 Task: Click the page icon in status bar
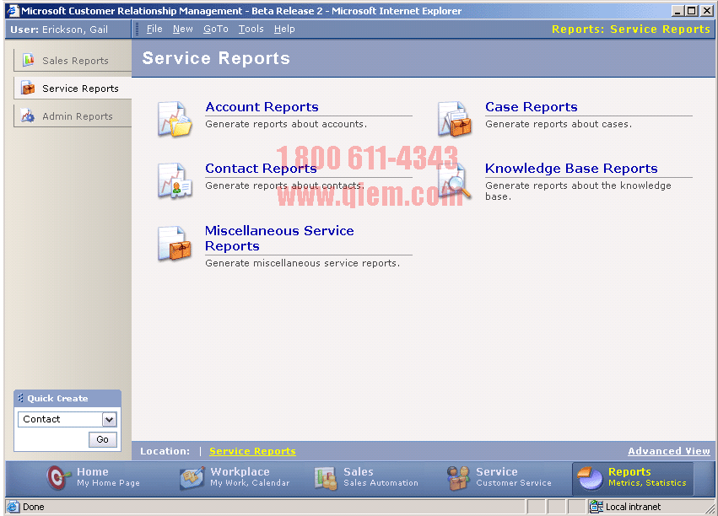(13, 507)
